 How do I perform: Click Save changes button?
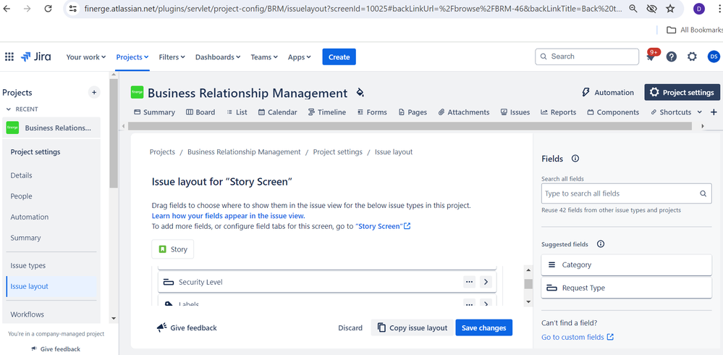click(483, 327)
